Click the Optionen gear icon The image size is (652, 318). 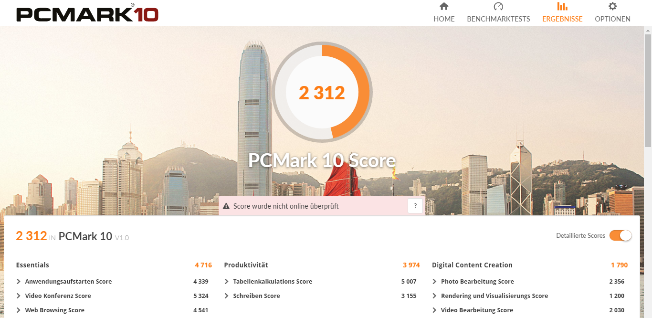[x=612, y=6]
